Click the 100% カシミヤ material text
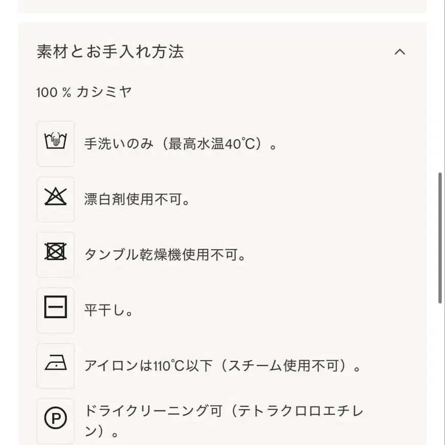Screen dimensions: 445x445 pyautogui.click(x=83, y=92)
